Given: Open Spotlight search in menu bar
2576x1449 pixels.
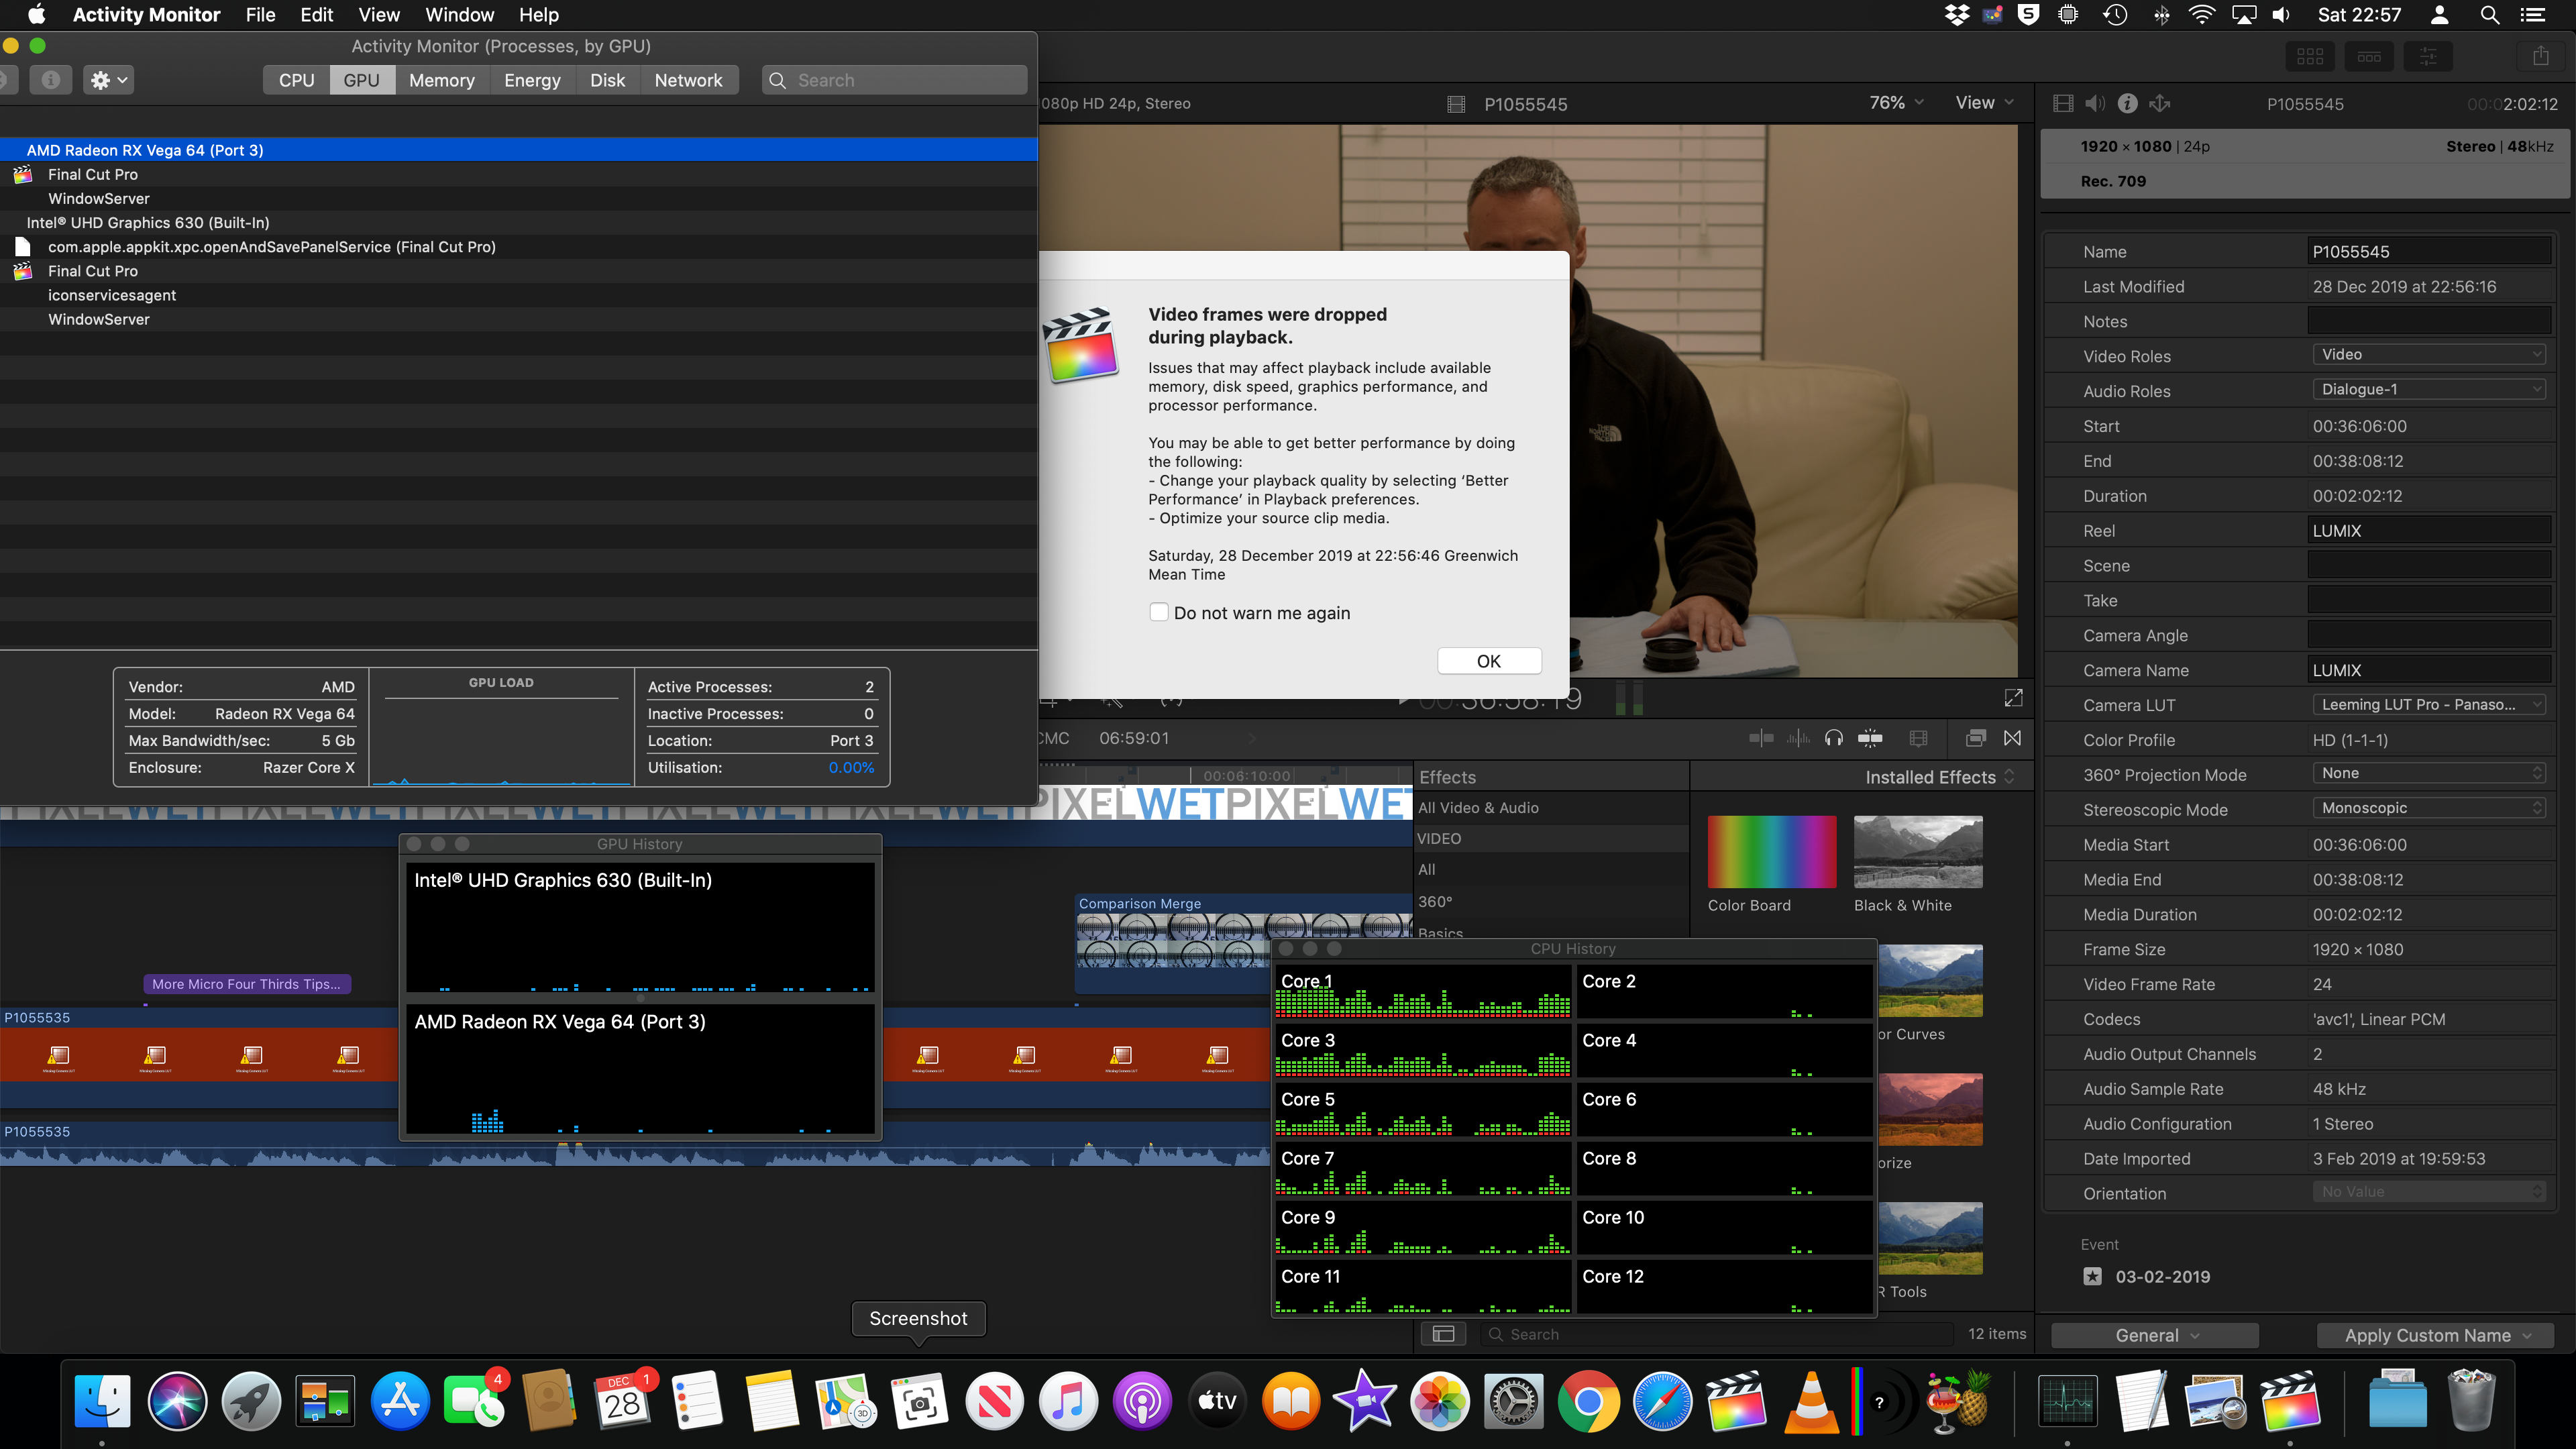Looking at the screenshot, I should (2490, 15).
